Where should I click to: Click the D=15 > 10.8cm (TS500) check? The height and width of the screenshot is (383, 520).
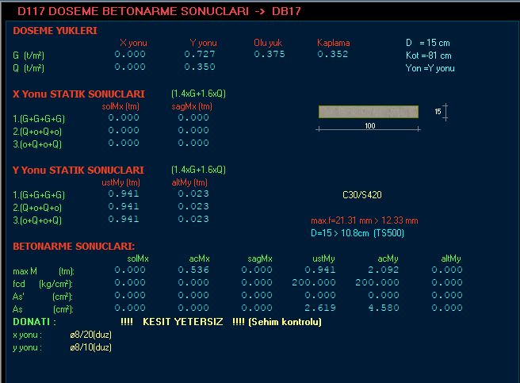click(x=357, y=232)
